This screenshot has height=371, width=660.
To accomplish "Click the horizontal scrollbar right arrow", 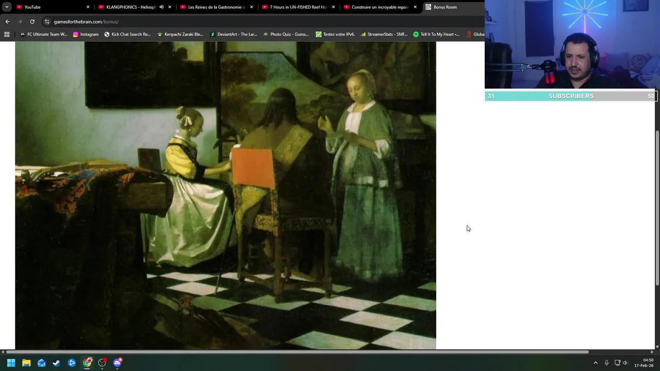I will point(652,352).
